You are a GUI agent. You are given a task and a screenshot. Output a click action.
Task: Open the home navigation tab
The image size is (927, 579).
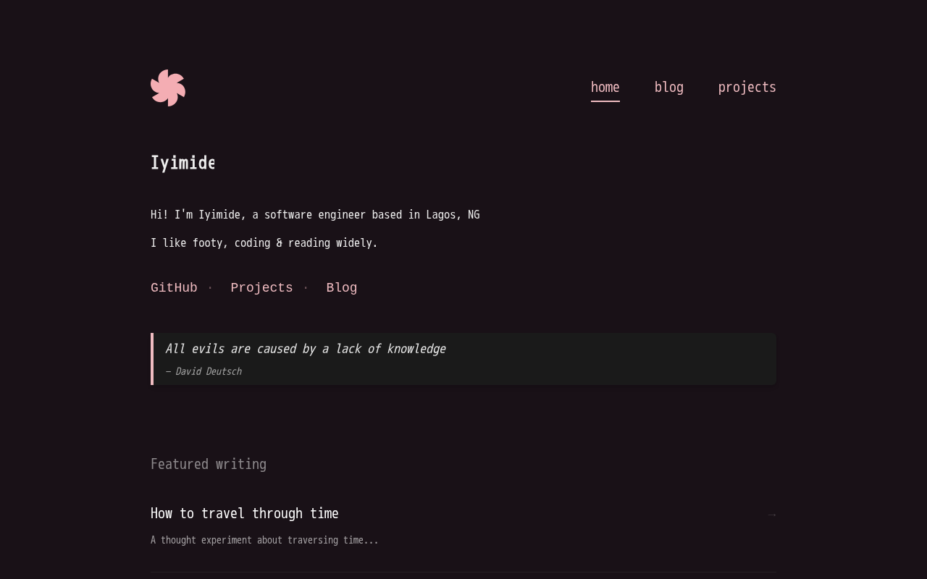click(605, 88)
